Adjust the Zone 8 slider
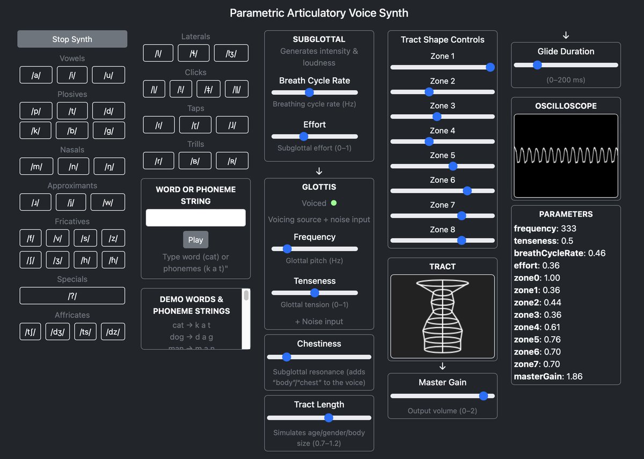The width and height of the screenshot is (644, 459). (x=442, y=241)
